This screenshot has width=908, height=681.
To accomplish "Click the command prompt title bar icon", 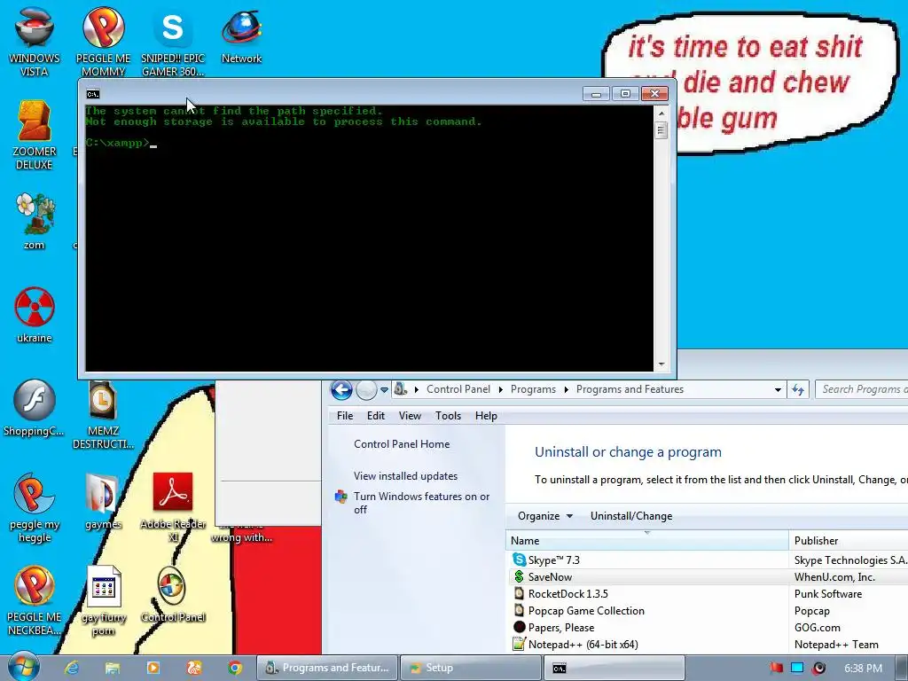I will click(x=92, y=94).
